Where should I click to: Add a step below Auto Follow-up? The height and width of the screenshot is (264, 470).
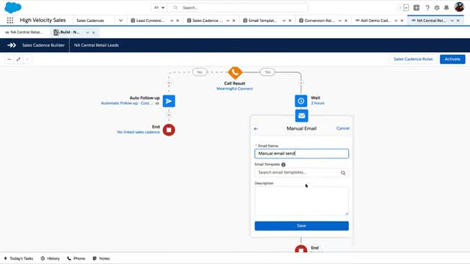[169, 115]
